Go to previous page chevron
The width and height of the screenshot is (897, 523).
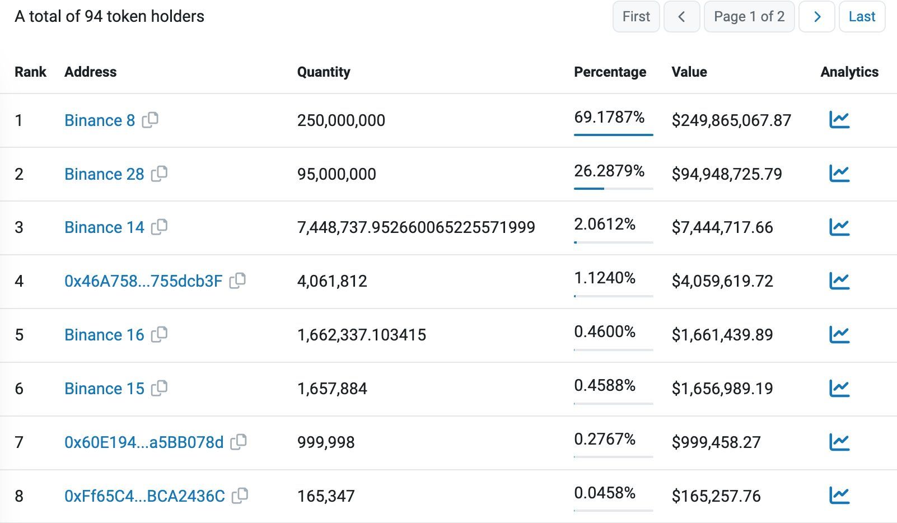pos(682,17)
